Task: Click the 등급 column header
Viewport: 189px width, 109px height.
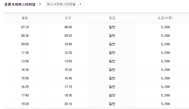Action: (x=112, y=18)
